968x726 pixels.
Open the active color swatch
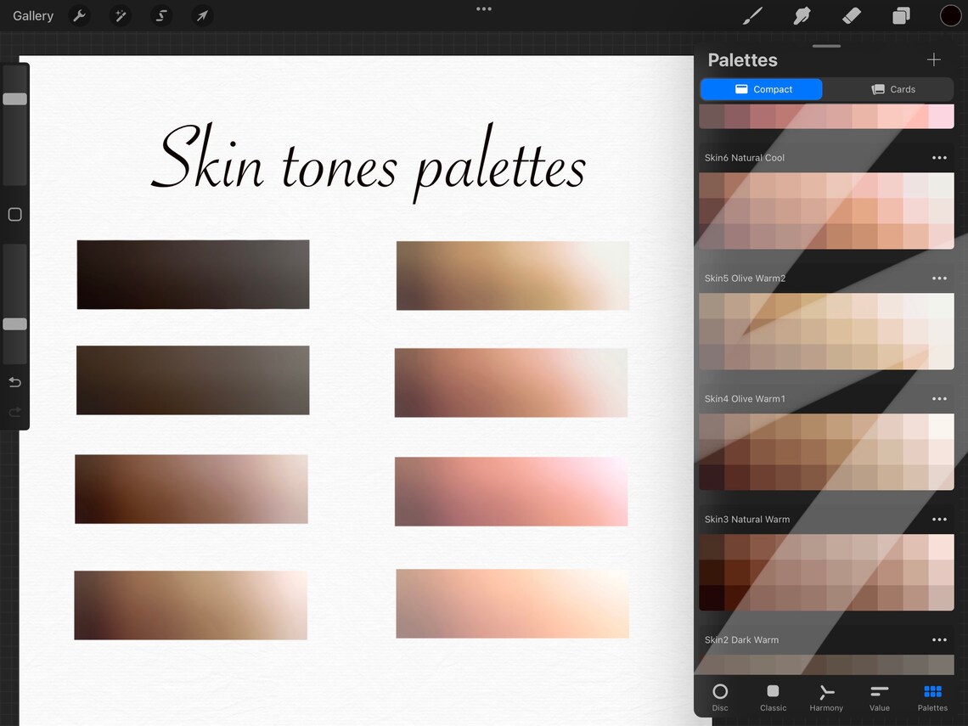click(x=951, y=15)
